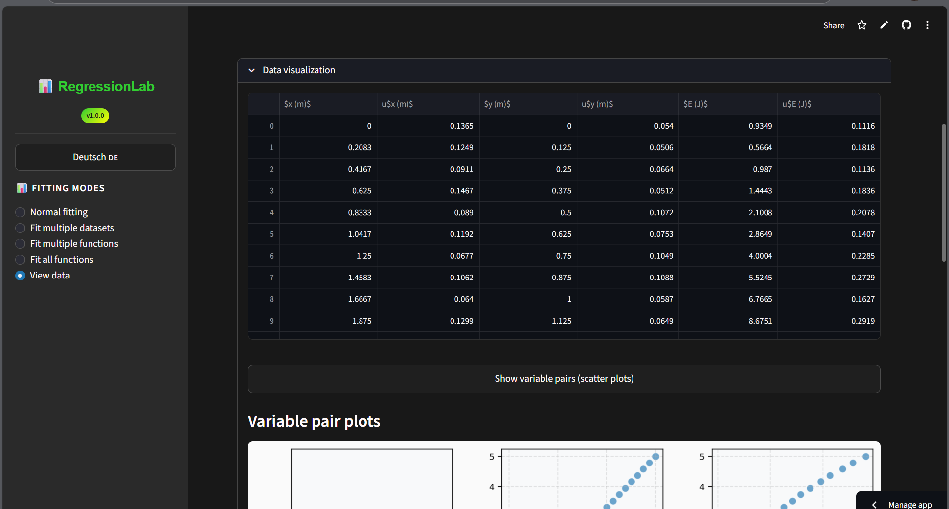Open the GitHub repository icon
The image size is (949, 509).
pyautogui.click(x=906, y=25)
